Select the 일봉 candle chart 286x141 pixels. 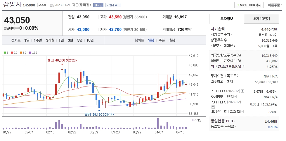151,40
